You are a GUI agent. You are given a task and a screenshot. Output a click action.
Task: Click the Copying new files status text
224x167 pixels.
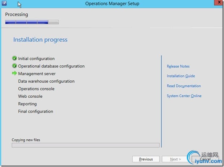(26, 140)
